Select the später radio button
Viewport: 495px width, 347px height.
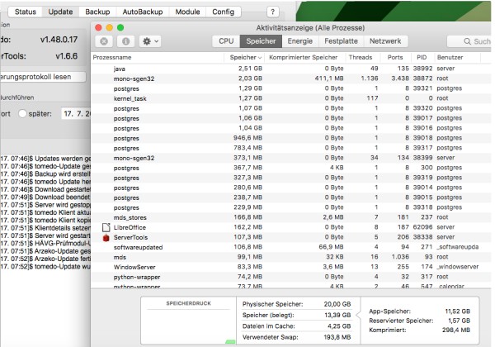click(22, 113)
